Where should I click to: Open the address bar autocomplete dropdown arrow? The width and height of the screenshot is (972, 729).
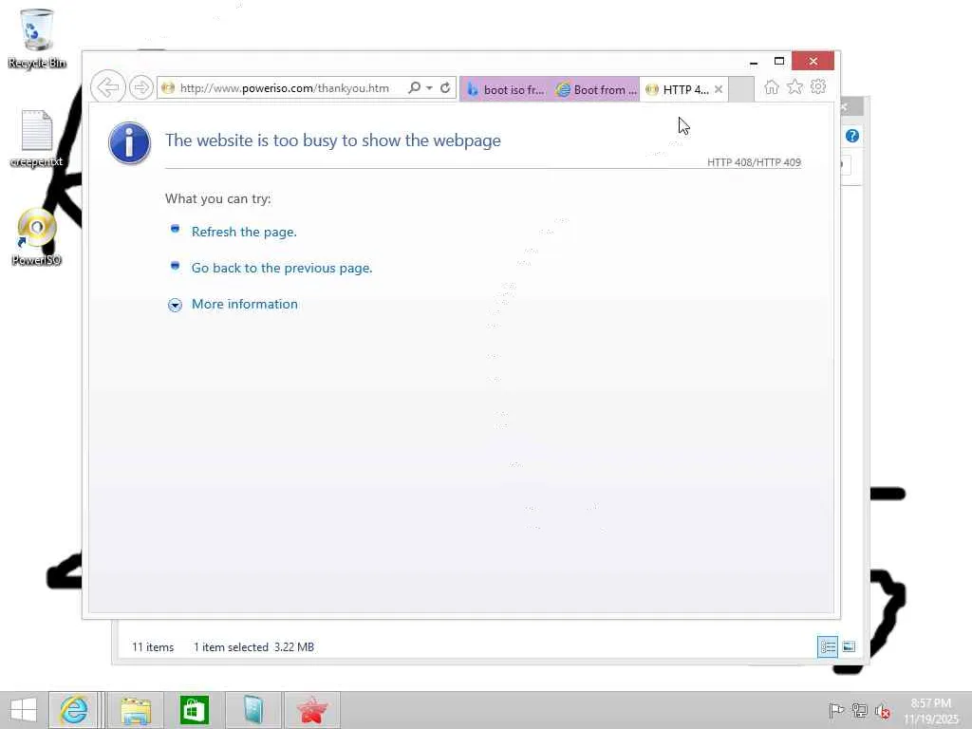(429, 88)
